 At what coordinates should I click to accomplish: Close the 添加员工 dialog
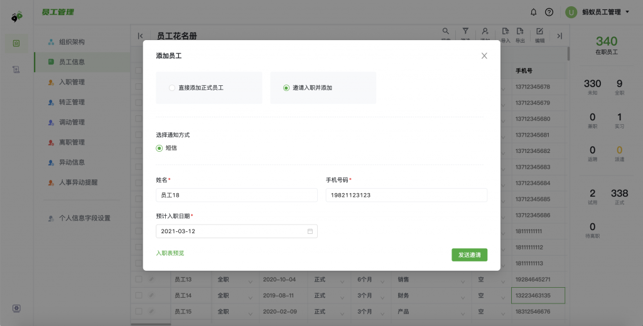pos(484,56)
